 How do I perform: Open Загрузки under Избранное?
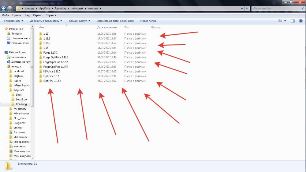click(x=17, y=33)
